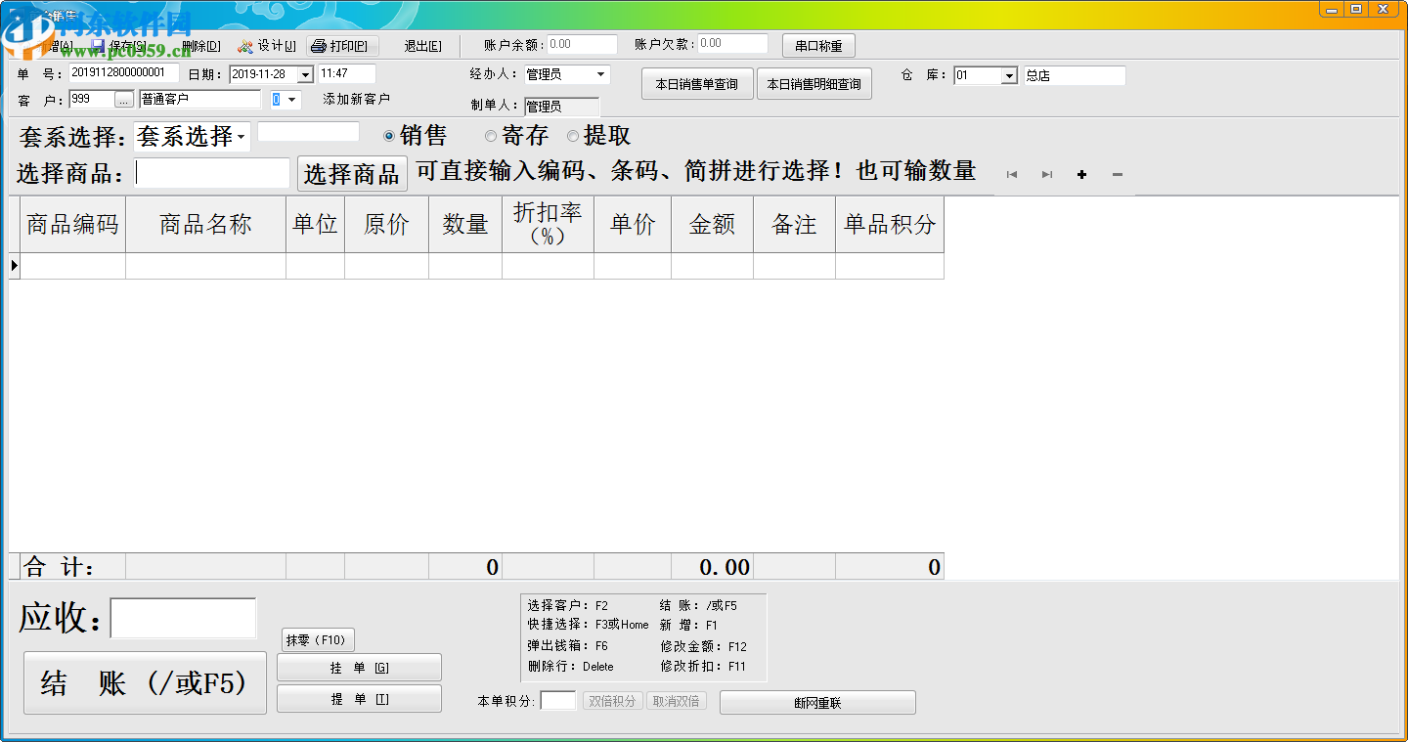The width and height of the screenshot is (1408, 742).
Task: Click the retrieve order (提单[T]) button
Action: [359, 699]
